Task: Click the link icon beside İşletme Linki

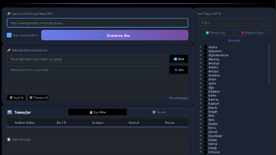Action: (x=9, y=14)
